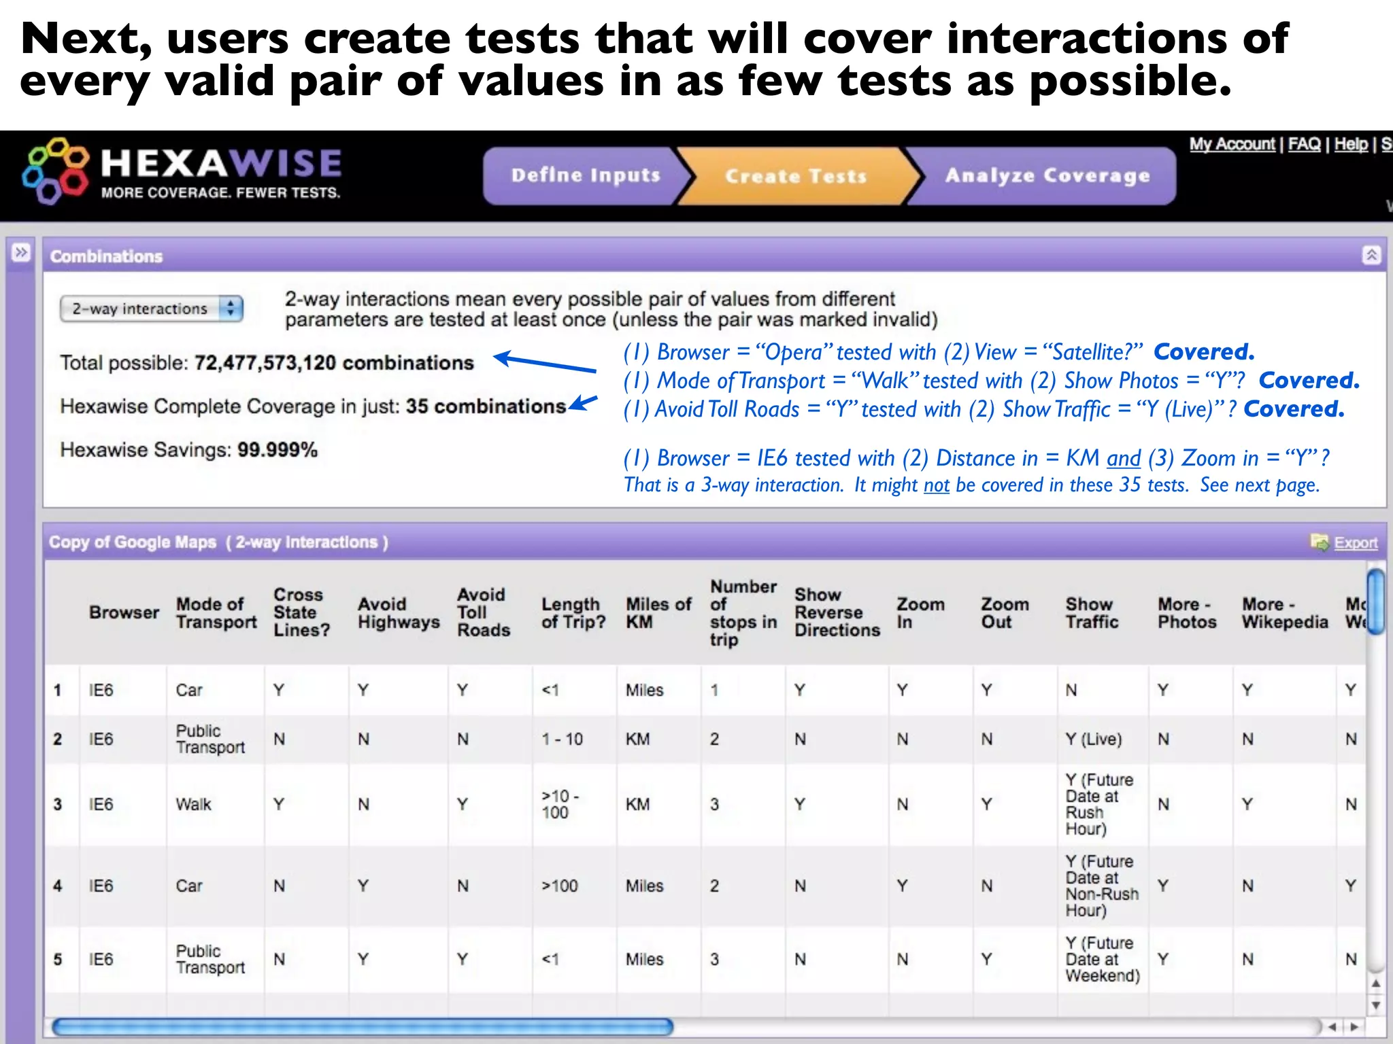Click the Miles of KM column header
This screenshot has height=1044, width=1393.
(x=658, y=612)
